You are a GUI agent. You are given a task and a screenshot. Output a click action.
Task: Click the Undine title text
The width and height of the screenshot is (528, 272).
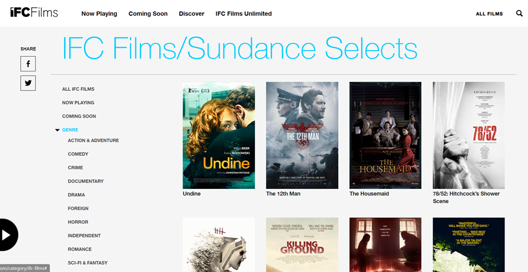(192, 194)
